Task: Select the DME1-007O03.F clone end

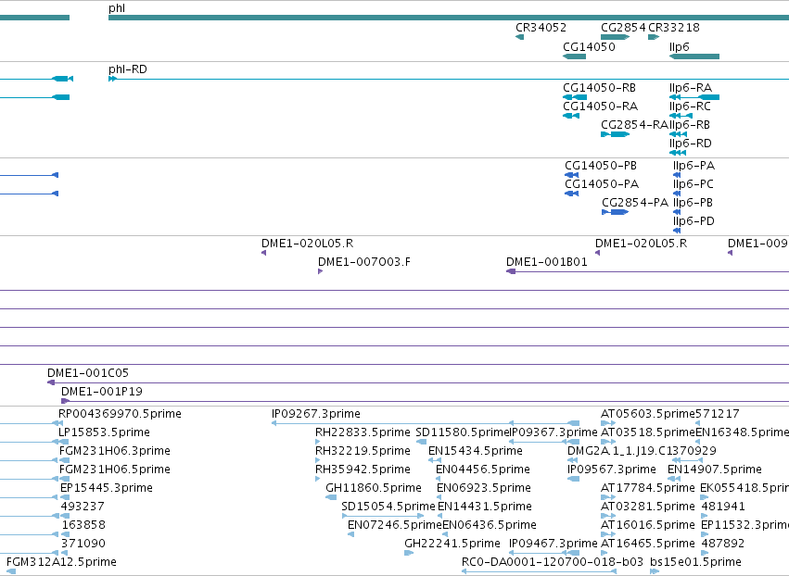Action: click(364, 262)
